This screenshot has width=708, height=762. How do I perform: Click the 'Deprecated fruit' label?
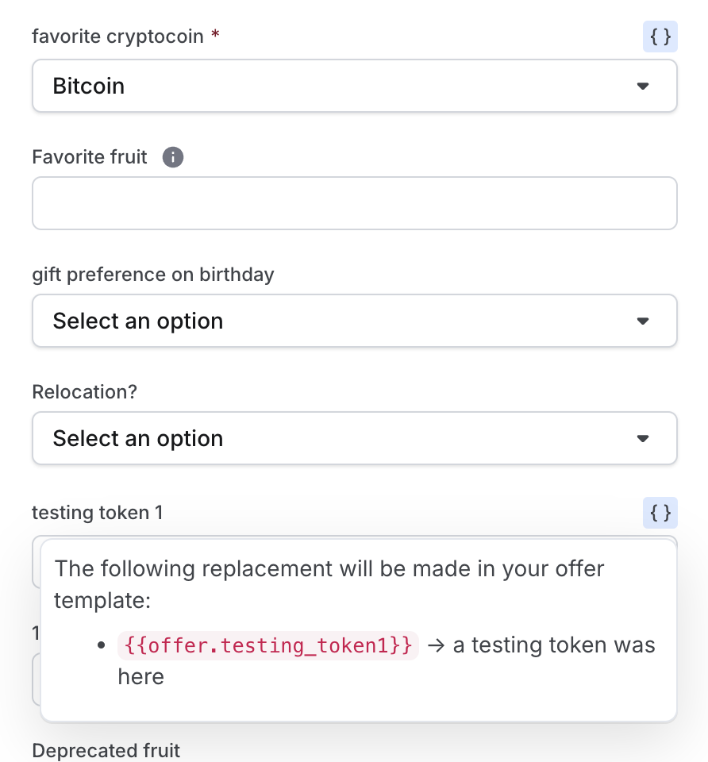(106, 750)
